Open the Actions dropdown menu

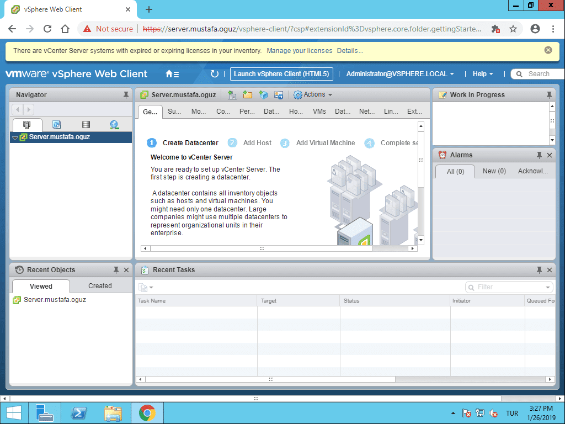(312, 94)
